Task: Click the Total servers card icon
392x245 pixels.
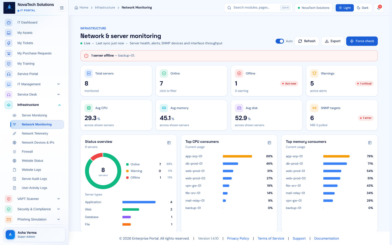Action: point(89,73)
